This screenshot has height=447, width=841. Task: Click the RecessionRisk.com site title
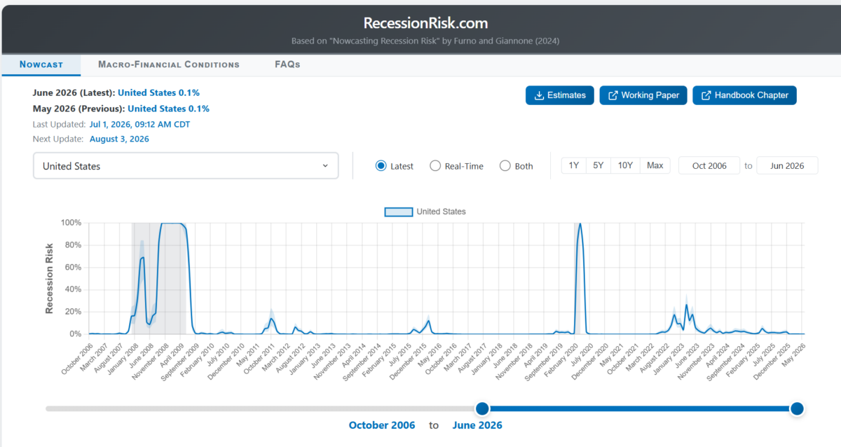coord(426,23)
